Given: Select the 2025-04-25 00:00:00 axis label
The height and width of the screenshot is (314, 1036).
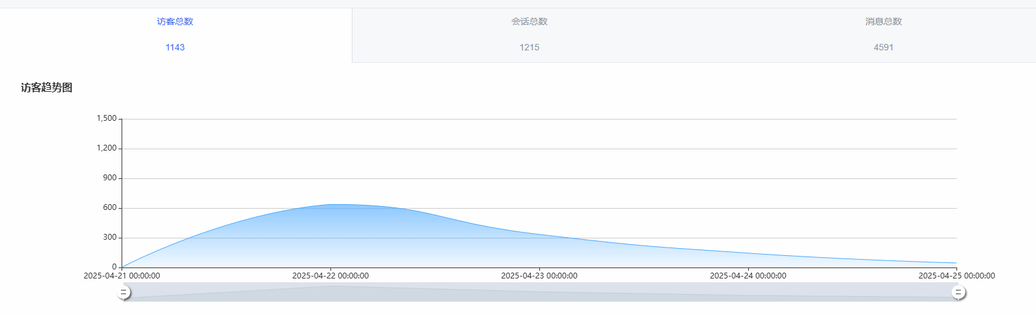Looking at the screenshot, I should (956, 276).
